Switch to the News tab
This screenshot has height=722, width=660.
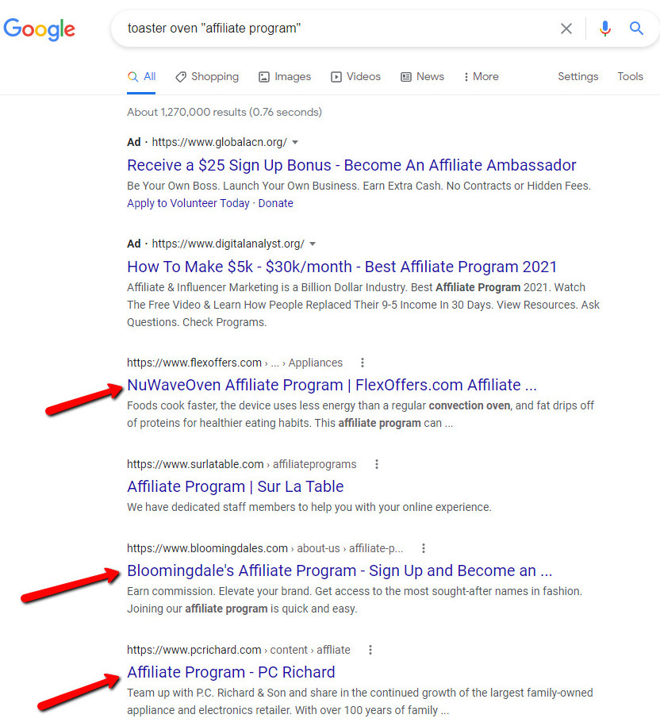(423, 76)
